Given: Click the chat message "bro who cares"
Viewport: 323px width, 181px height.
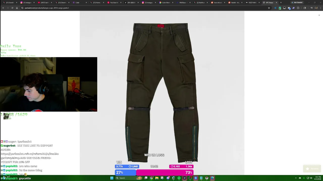Looking at the screenshot, I should click(x=28, y=166).
